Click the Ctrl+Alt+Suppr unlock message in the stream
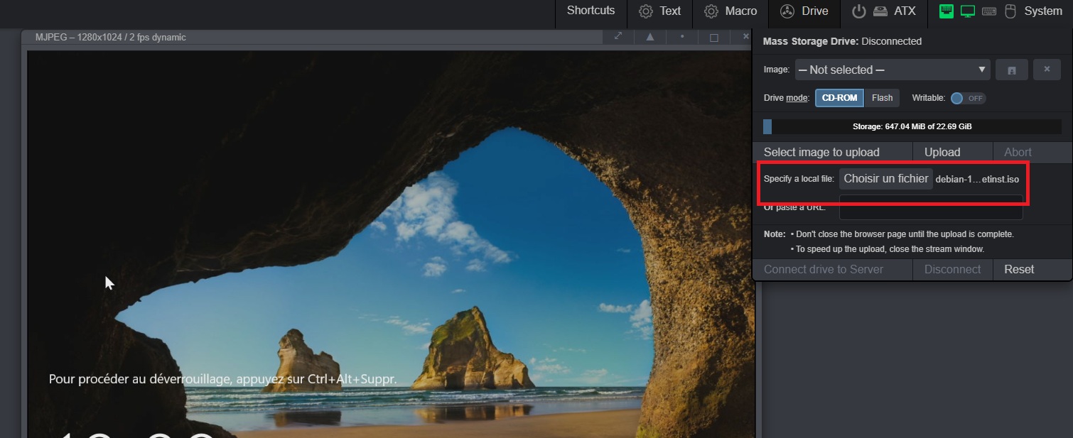 click(222, 379)
